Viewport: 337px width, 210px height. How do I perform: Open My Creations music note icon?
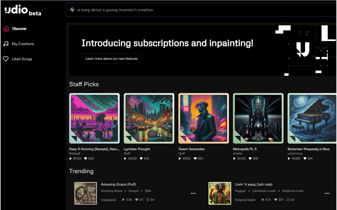(x=6, y=44)
